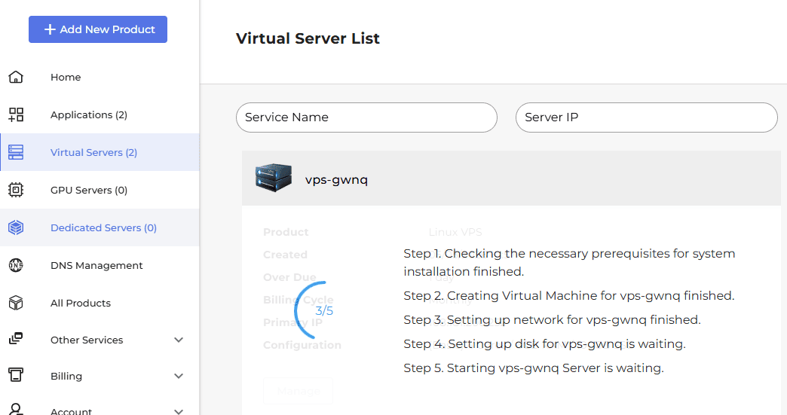Click the DNS Management globe icon
The image size is (787, 415).
point(16,265)
